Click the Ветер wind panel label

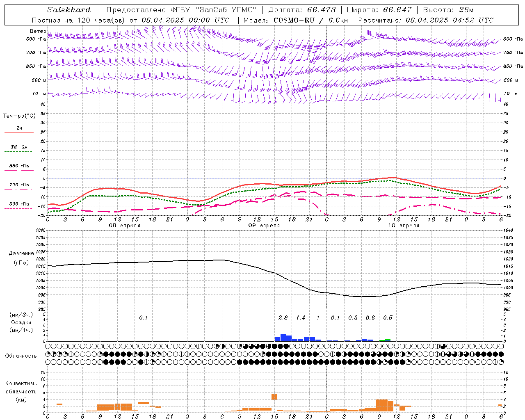click(x=38, y=31)
